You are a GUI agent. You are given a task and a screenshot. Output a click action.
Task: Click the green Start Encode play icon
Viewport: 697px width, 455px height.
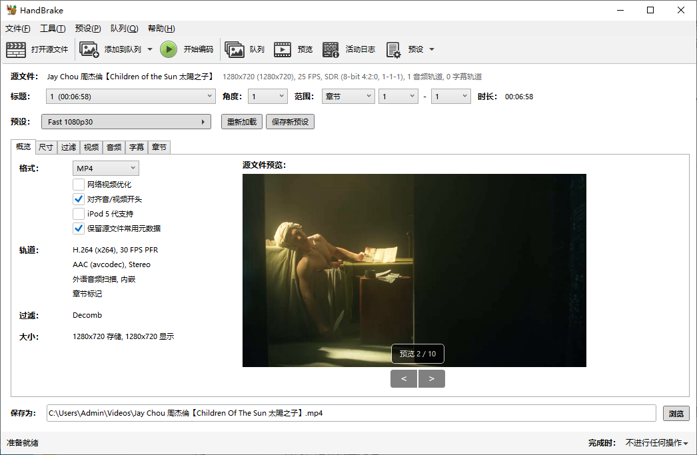tap(169, 49)
